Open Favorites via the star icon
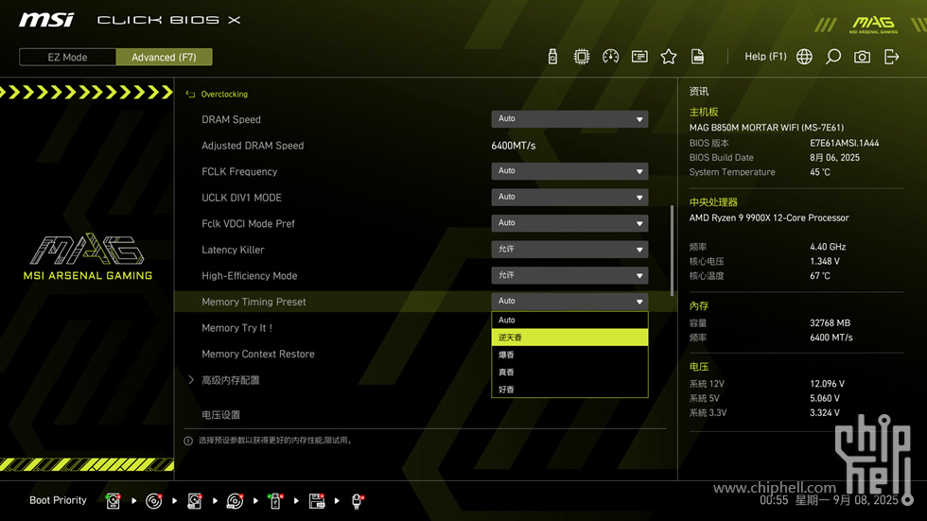The height and width of the screenshot is (521, 927). pos(669,57)
